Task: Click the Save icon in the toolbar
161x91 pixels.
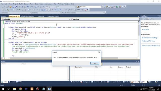Action: [x=13, y=7]
